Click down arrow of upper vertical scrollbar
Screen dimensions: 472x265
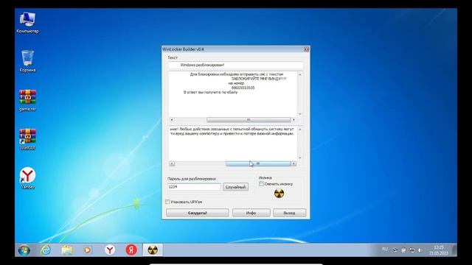pos(300,114)
